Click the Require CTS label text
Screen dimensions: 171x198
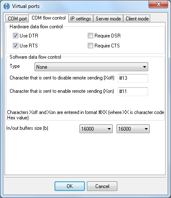[x=107, y=46]
